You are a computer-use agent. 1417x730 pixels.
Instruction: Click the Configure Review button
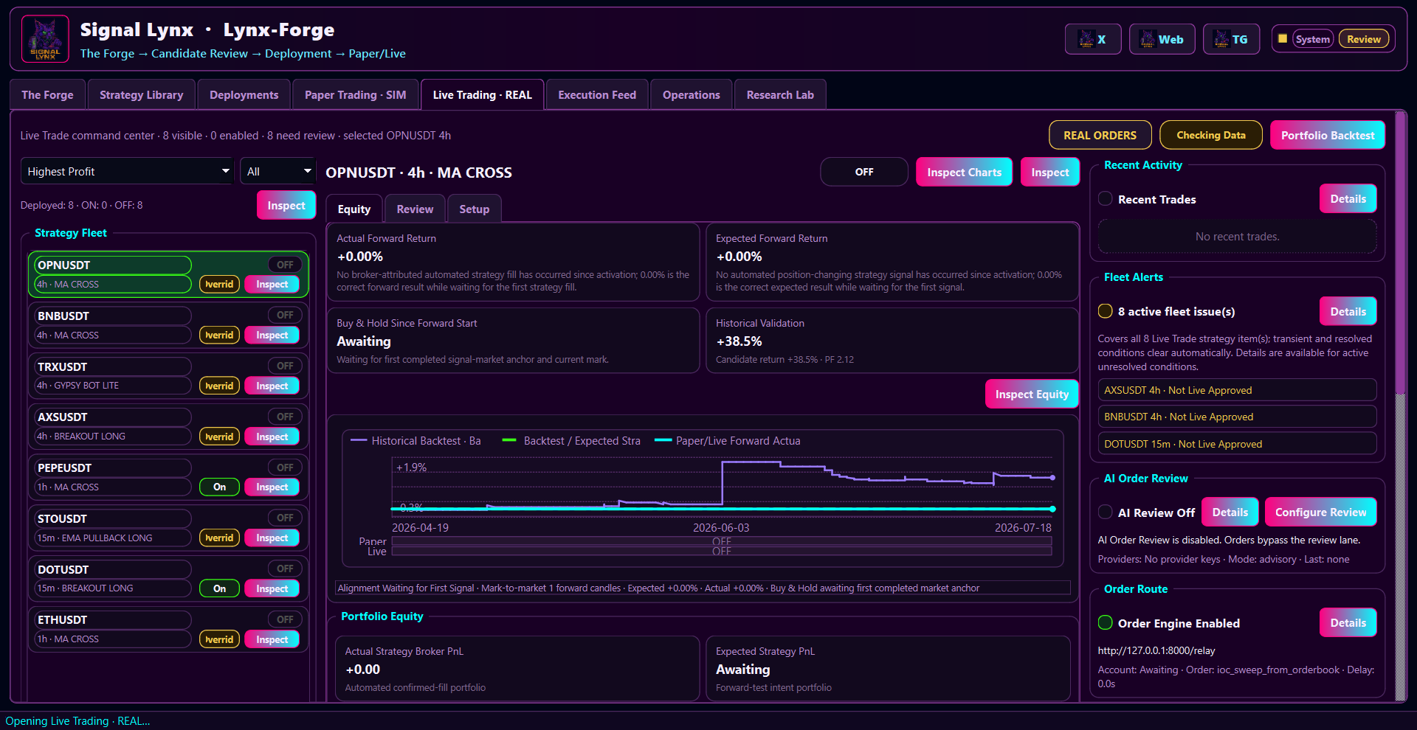pos(1320,512)
